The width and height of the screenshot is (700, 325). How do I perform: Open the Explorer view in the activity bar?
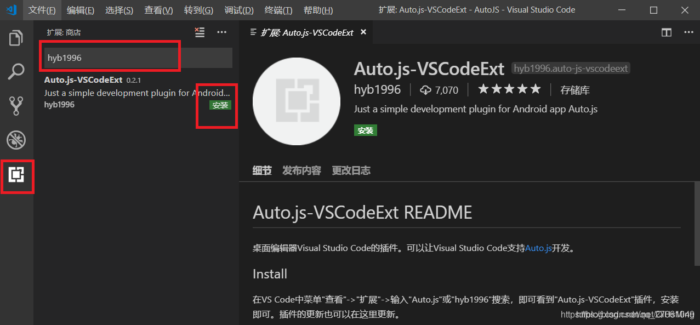[x=15, y=37]
